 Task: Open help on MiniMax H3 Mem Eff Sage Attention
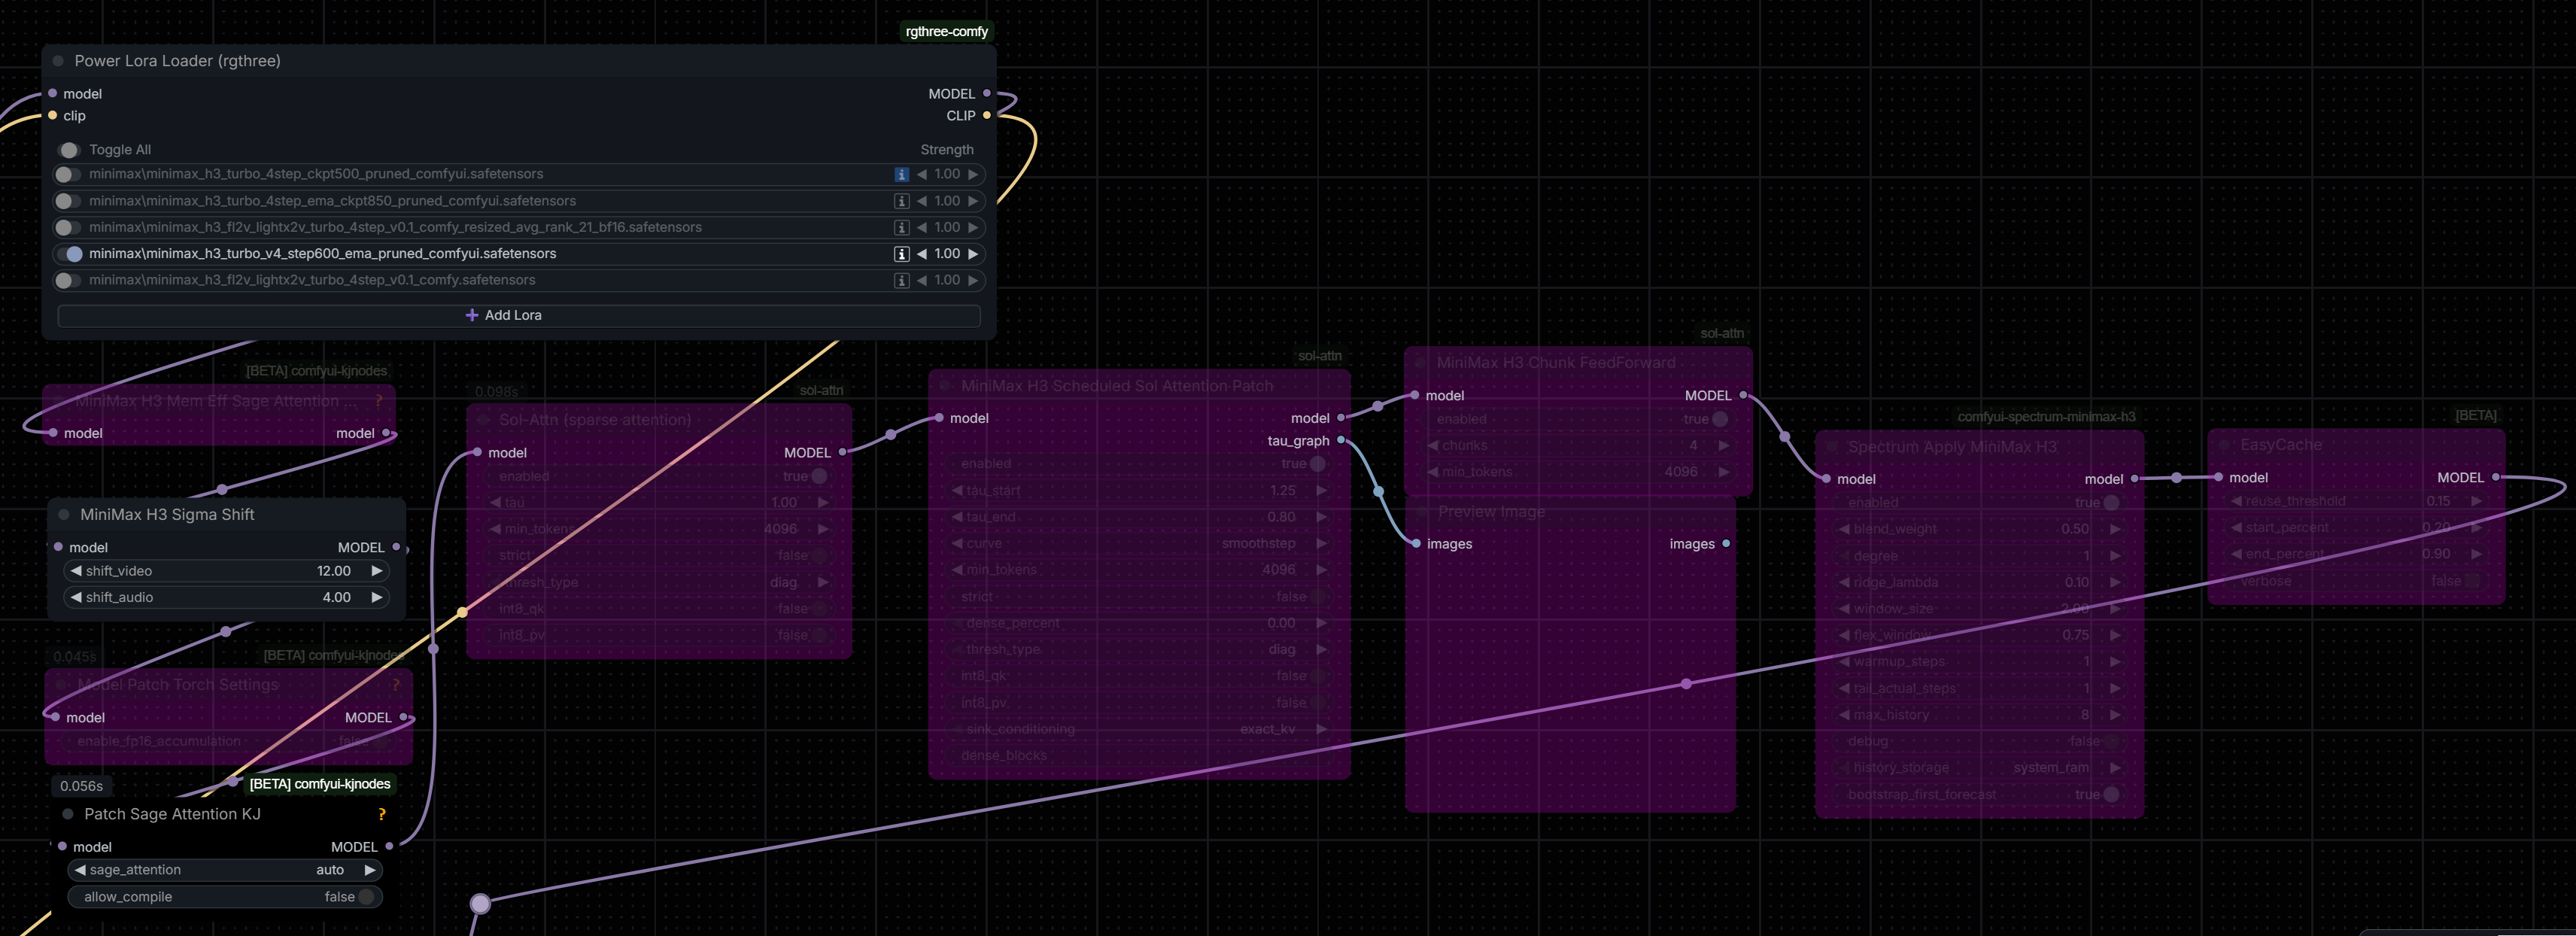pyautogui.click(x=379, y=401)
